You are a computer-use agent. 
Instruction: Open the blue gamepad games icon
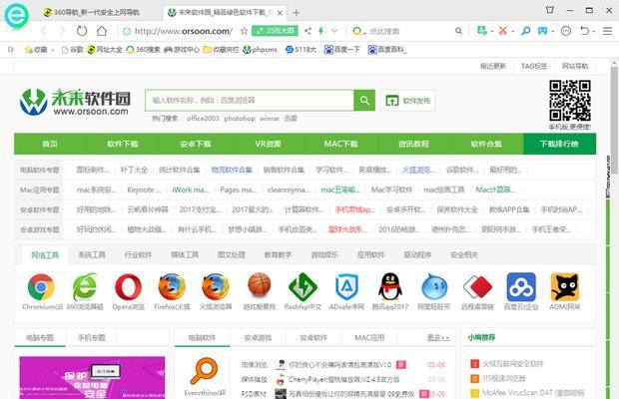click(x=543, y=30)
